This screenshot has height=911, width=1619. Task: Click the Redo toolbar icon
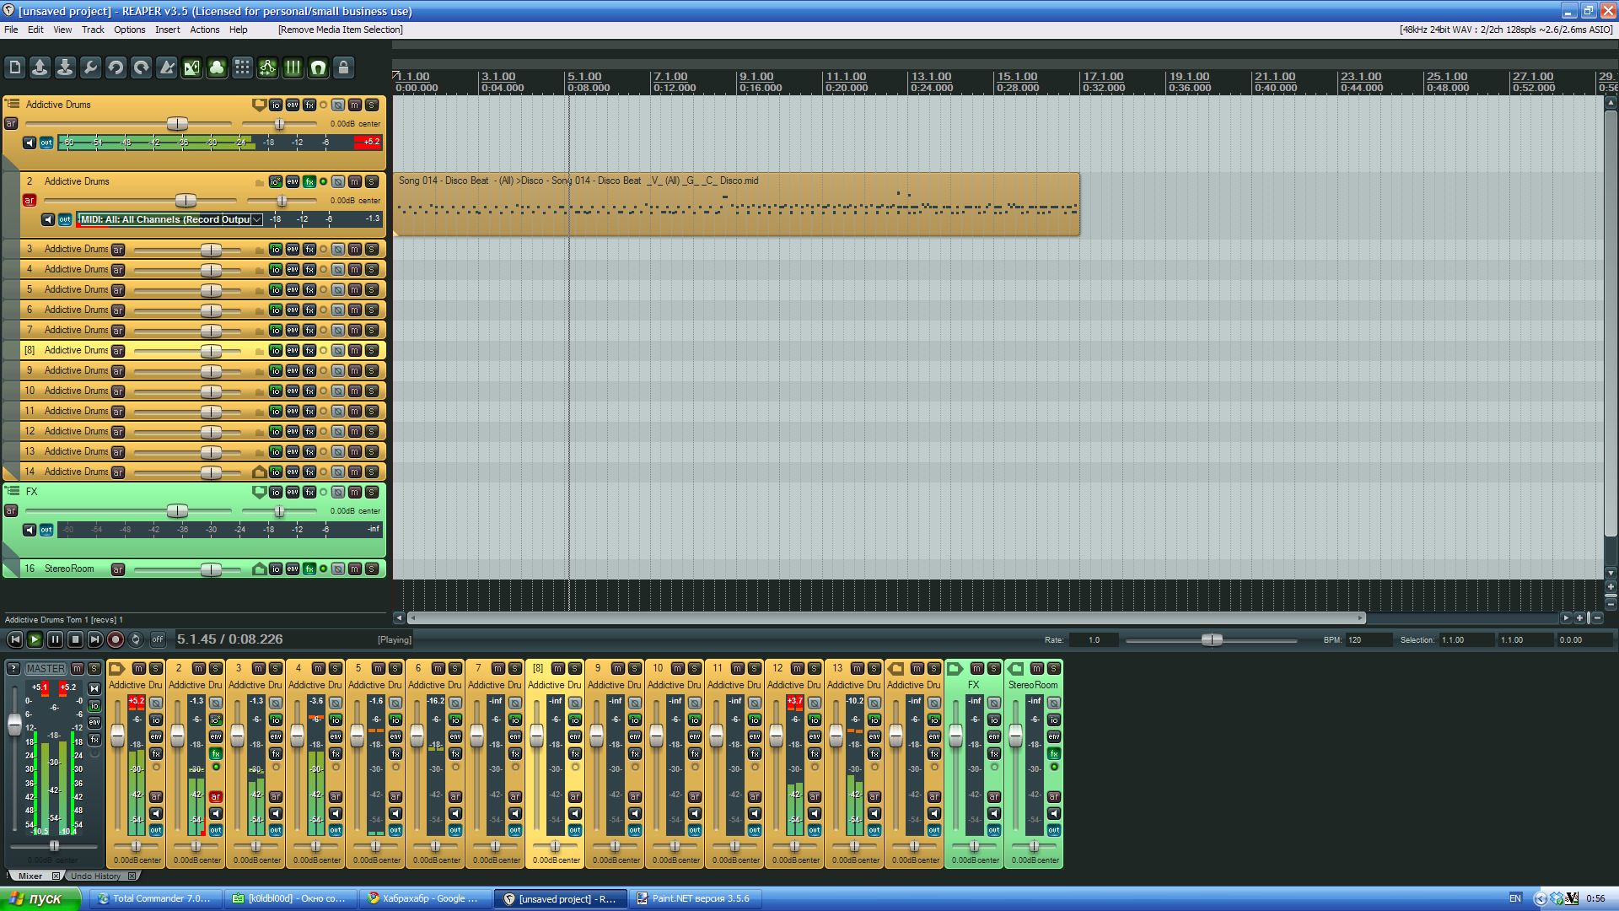click(x=141, y=67)
